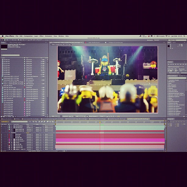The width and height of the screenshot is (187, 187).
Task: Toggle visibility of layer 14 Adjustment Layer
Action: point(2,149)
